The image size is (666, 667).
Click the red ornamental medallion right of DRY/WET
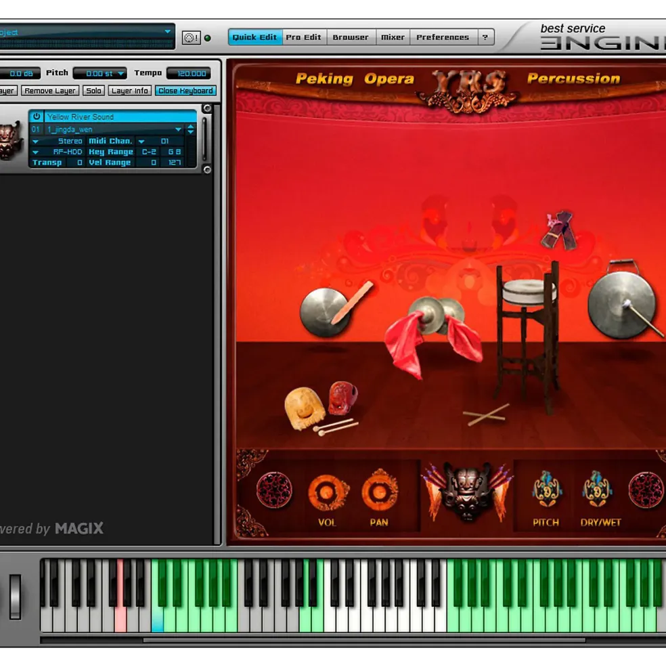(x=646, y=490)
